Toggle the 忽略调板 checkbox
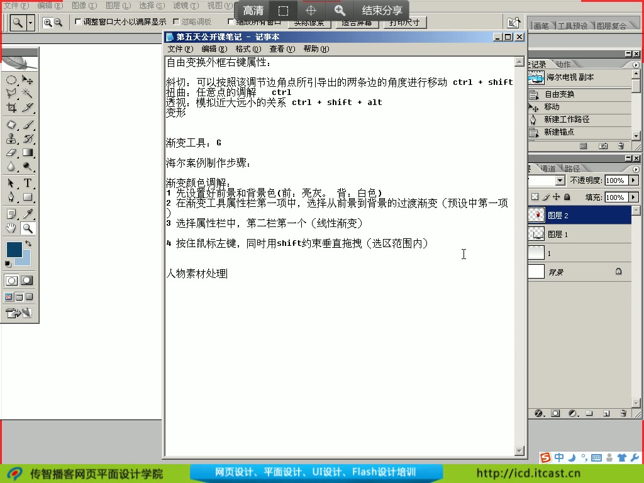This screenshot has height=483, width=644. tap(175, 22)
